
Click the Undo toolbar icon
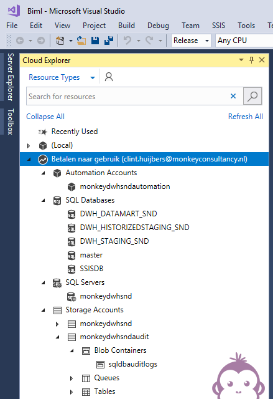coord(127,40)
